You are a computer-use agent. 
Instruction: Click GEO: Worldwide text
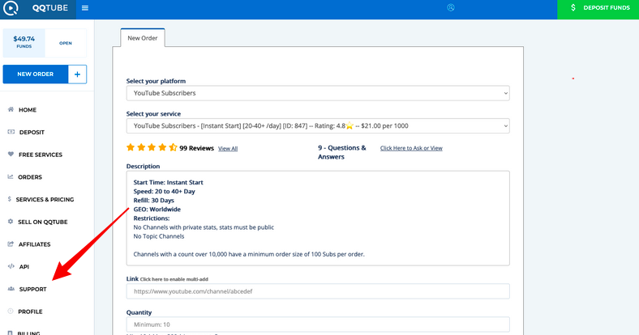(157, 210)
